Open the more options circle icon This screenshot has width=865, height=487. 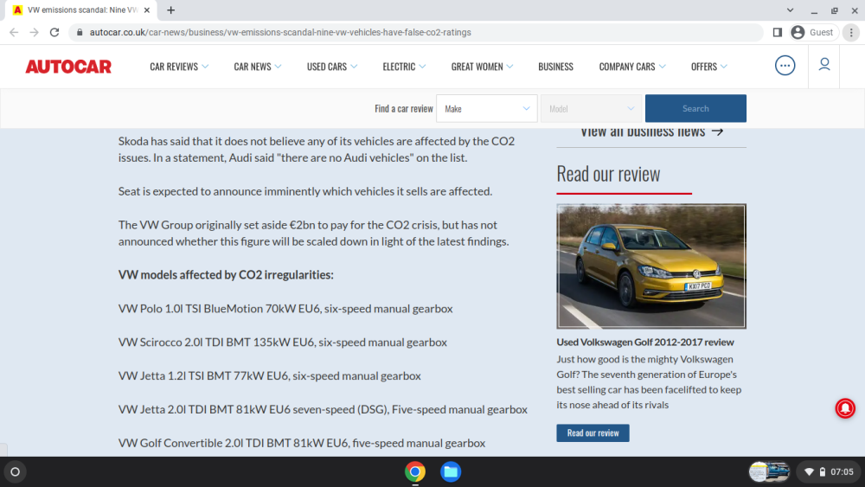[785, 66]
